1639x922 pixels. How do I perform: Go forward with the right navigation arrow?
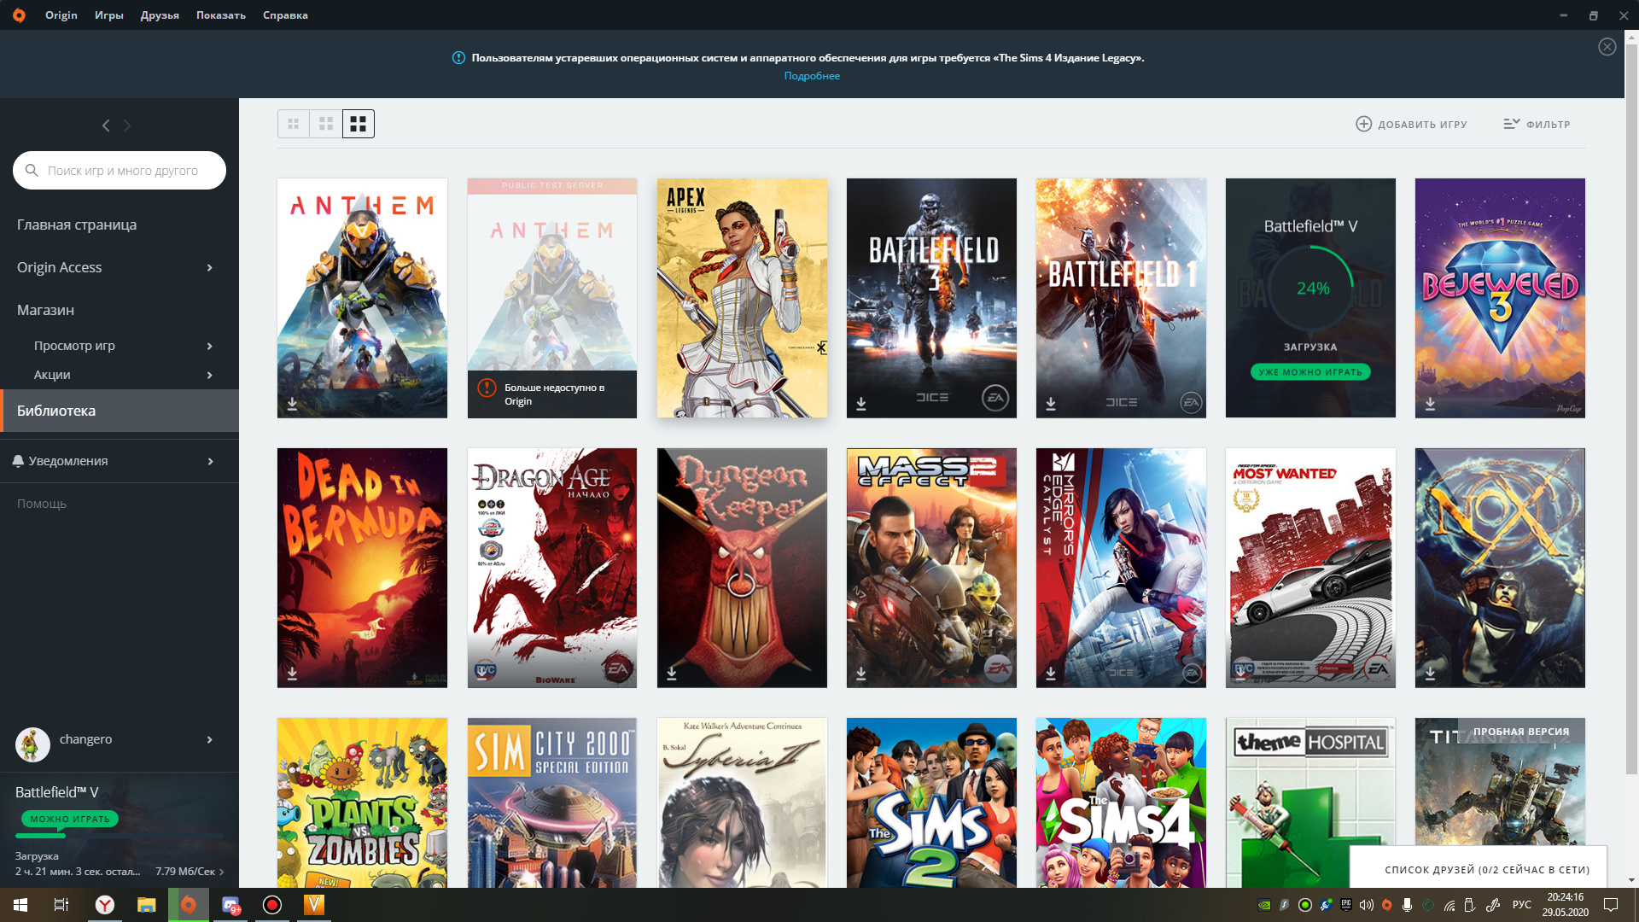127,125
